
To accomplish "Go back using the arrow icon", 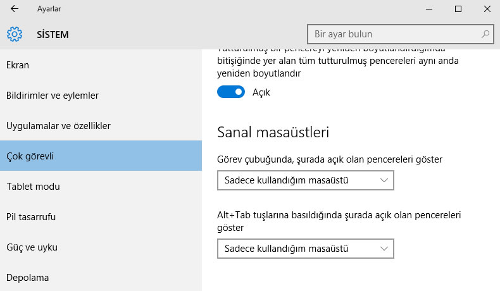I will [x=15, y=9].
